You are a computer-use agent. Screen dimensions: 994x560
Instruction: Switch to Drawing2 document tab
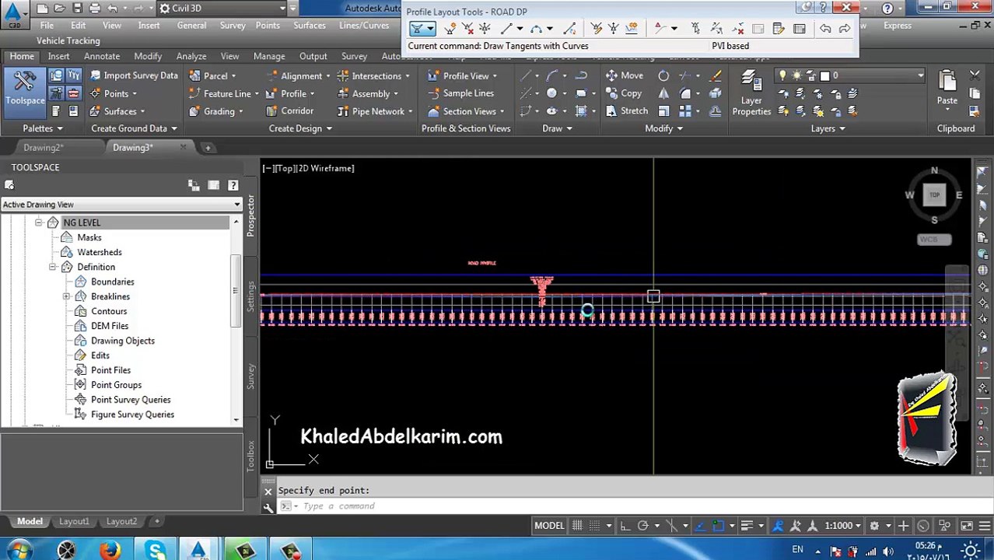pyautogui.click(x=43, y=147)
